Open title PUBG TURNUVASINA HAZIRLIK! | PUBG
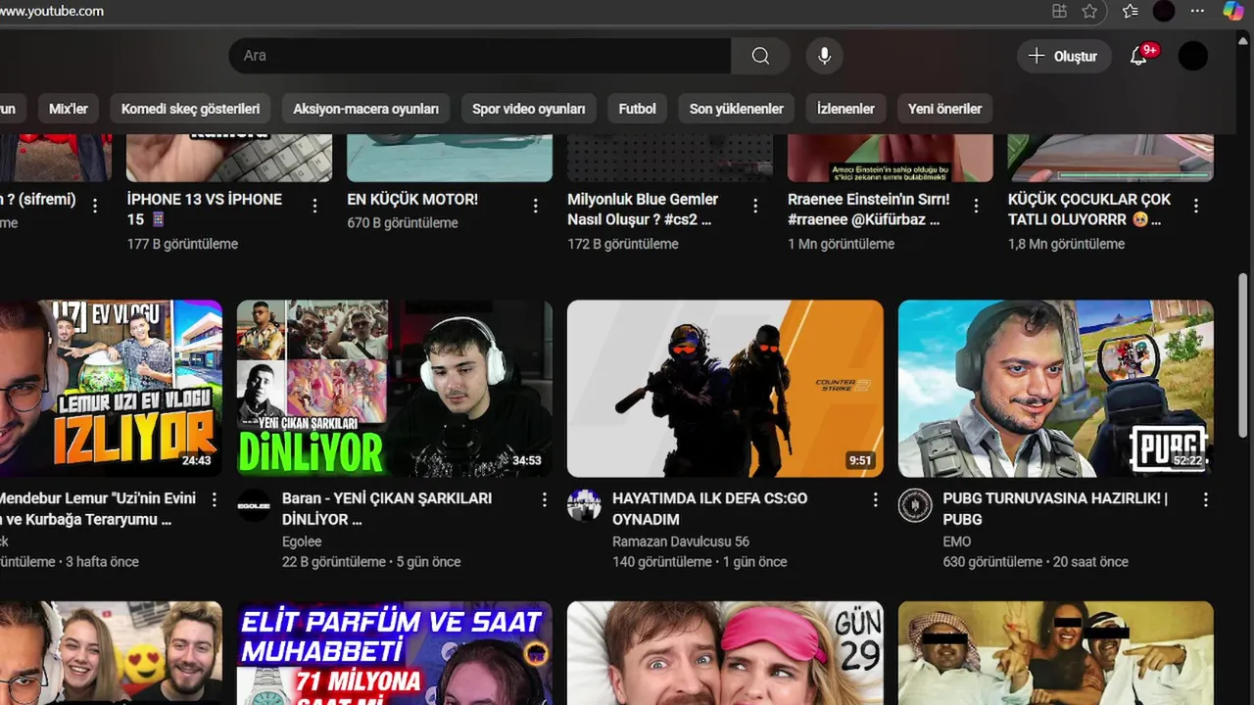The image size is (1254, 705). 1055,509
